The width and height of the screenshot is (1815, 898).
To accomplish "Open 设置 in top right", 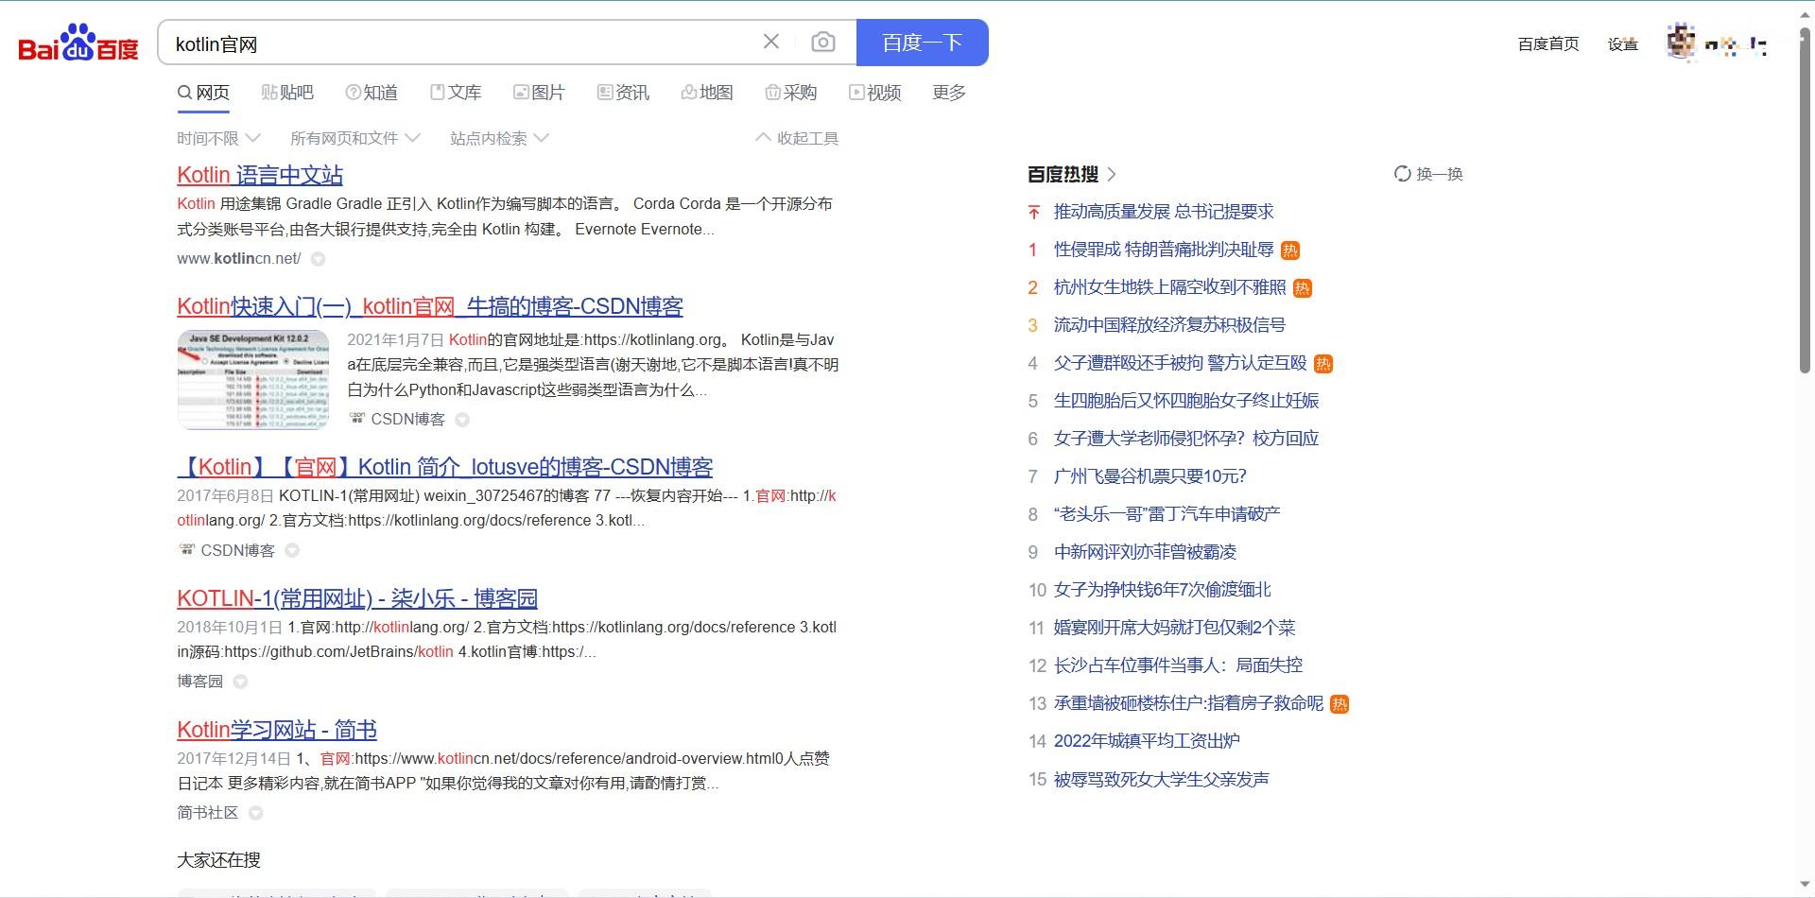I will click(x=1623, y=43).
